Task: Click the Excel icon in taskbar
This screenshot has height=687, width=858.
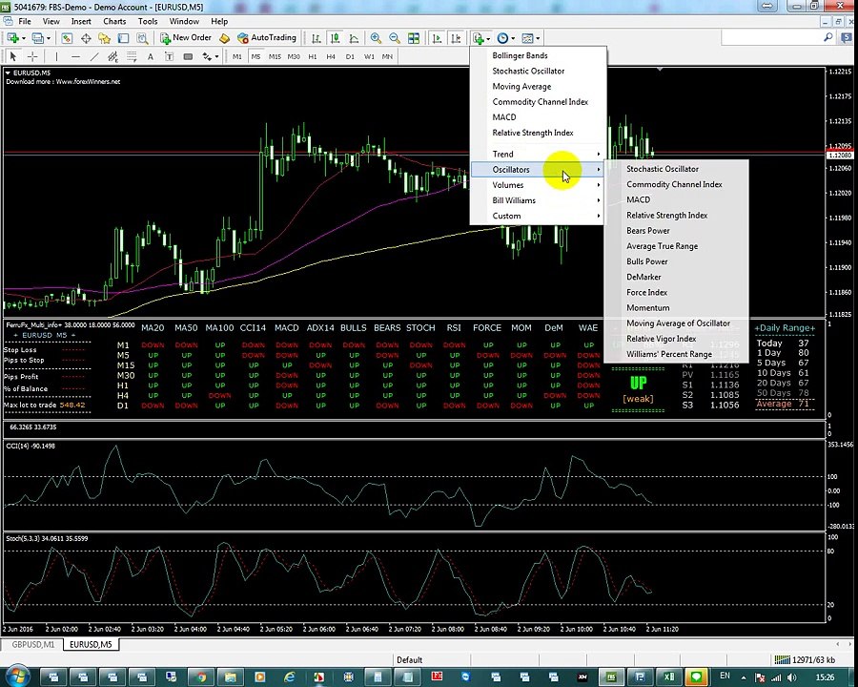Action: (x=668, y=677)
